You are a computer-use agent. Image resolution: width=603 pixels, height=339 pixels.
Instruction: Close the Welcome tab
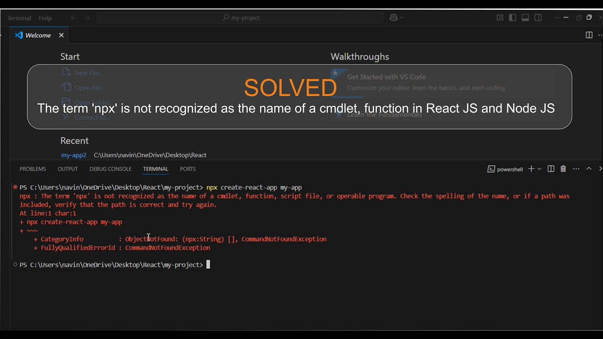[61, 35]
